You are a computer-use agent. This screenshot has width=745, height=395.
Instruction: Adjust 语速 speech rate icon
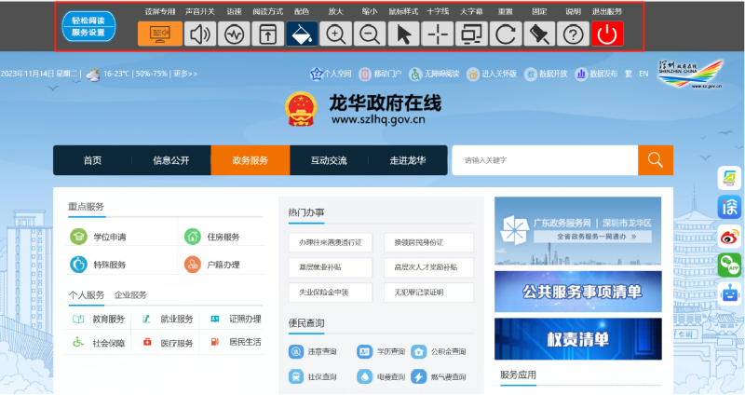point(234,34)
